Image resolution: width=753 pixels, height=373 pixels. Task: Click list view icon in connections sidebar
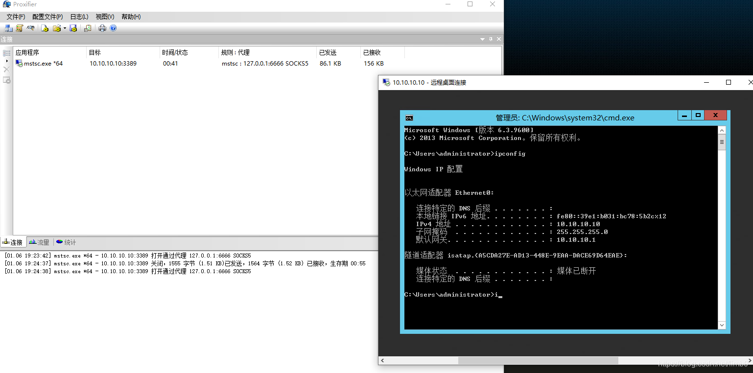point(7,52)
